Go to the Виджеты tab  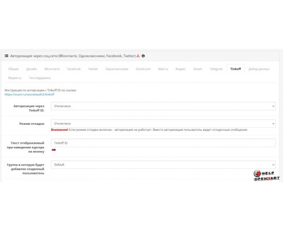[x=15, y=78]
